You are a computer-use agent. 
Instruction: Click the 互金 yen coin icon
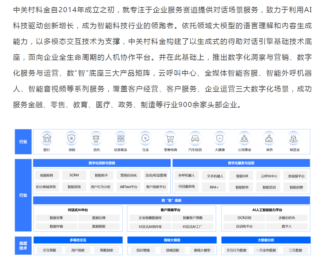coord(145,139)
